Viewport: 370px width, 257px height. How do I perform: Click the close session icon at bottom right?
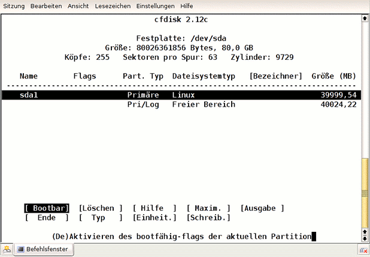point(364,250)
